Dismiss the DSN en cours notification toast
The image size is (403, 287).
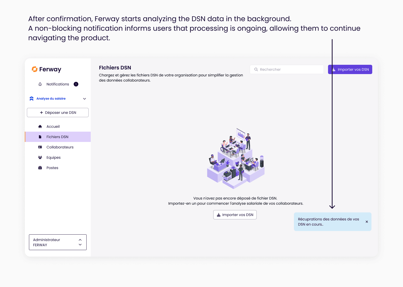tap(367, 222)
